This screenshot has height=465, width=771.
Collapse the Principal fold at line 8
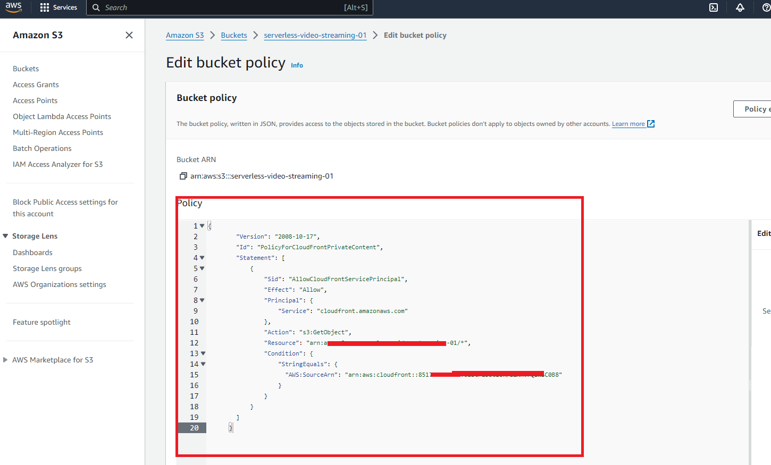coord(202,300)
